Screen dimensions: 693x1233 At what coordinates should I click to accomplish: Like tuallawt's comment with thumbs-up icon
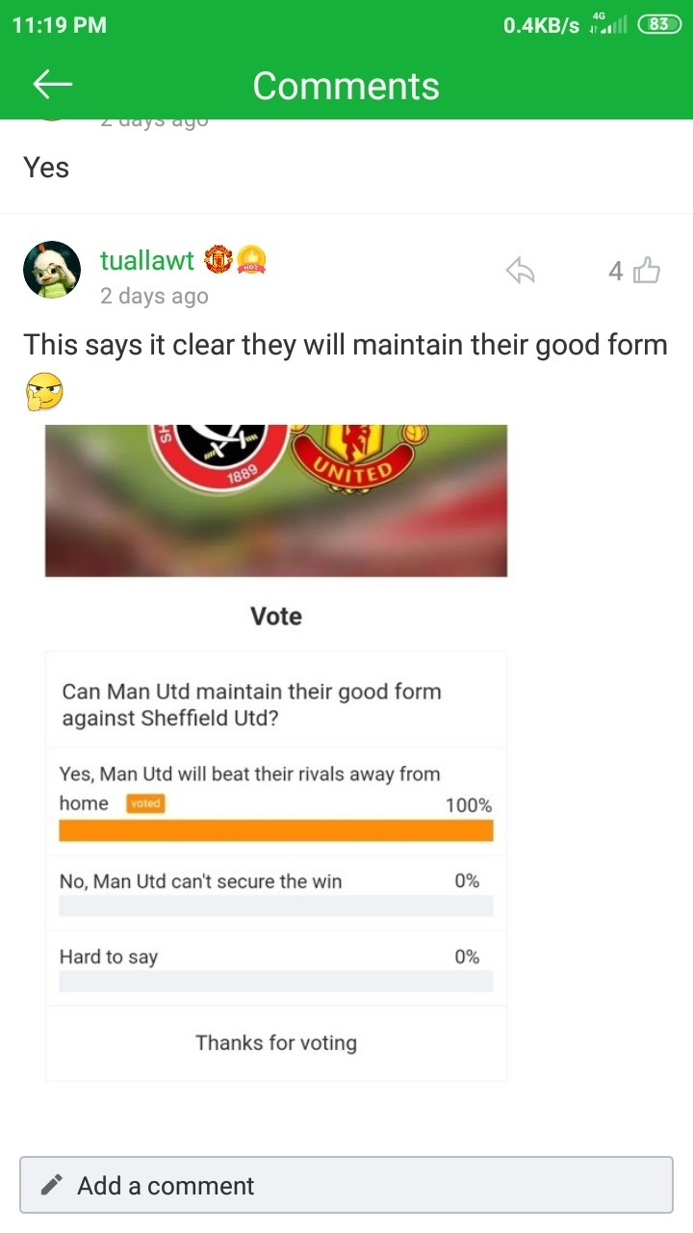[647, 272]
